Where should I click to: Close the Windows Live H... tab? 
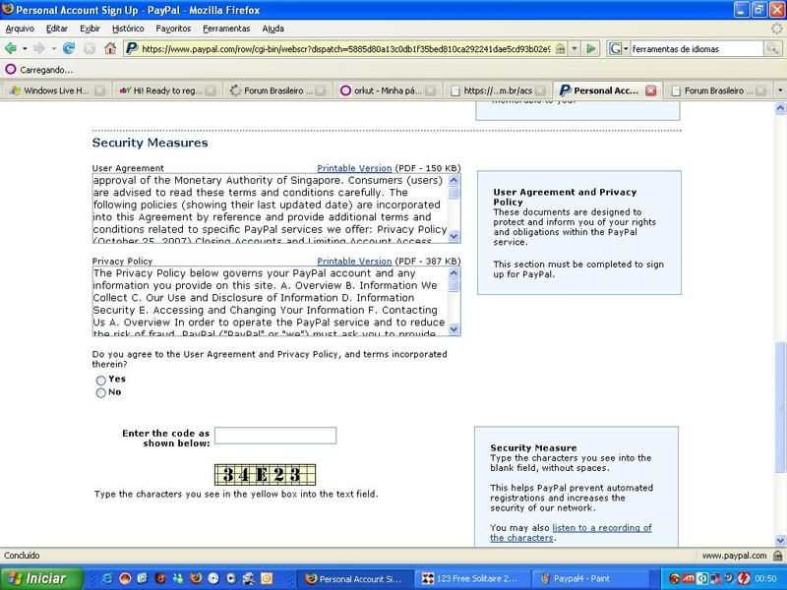coord(100,90)
